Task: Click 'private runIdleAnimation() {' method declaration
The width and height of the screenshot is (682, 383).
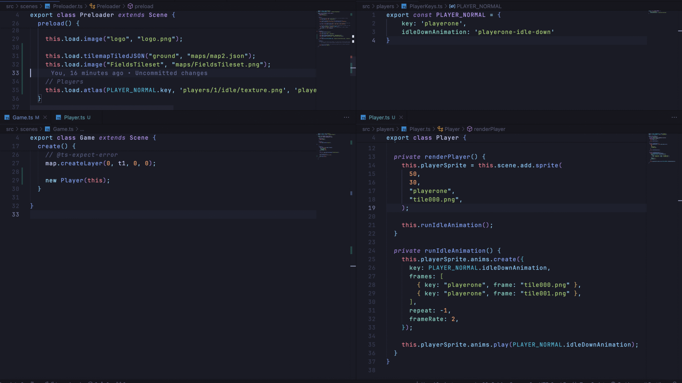Action: [448, 251]
